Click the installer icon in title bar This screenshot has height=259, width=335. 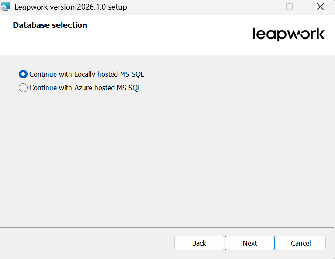[x=5, y=7]
